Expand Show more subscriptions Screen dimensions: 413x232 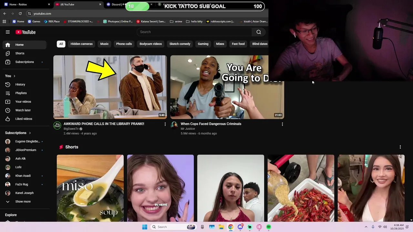point(25,201)
